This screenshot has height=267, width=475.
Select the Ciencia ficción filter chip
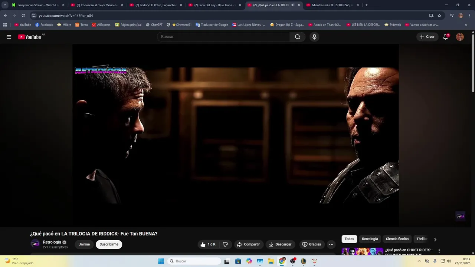click(x=397, y=239)
